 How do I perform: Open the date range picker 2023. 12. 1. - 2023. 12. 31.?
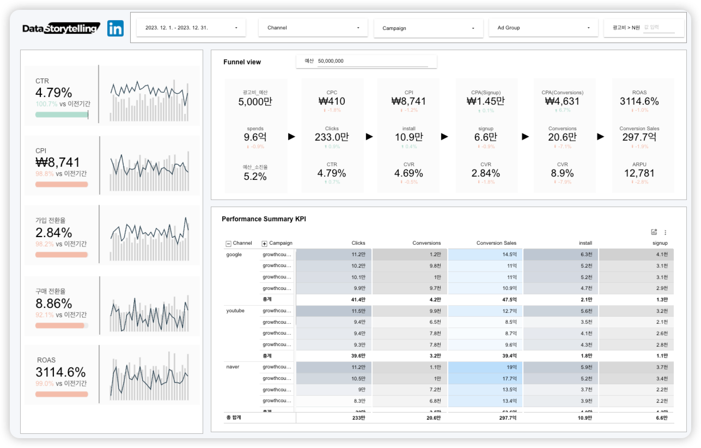pyautogui.click(x=191, y=28)
